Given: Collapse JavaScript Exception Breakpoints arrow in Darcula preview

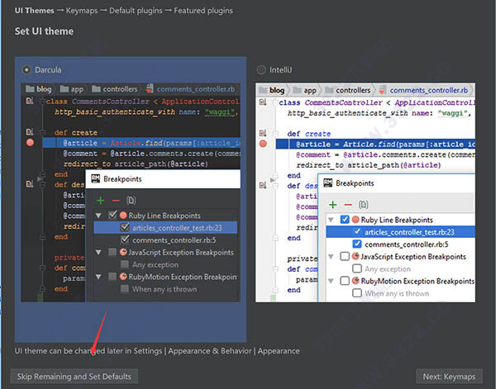Looking at the screenshot, I should tap(98, 253).
